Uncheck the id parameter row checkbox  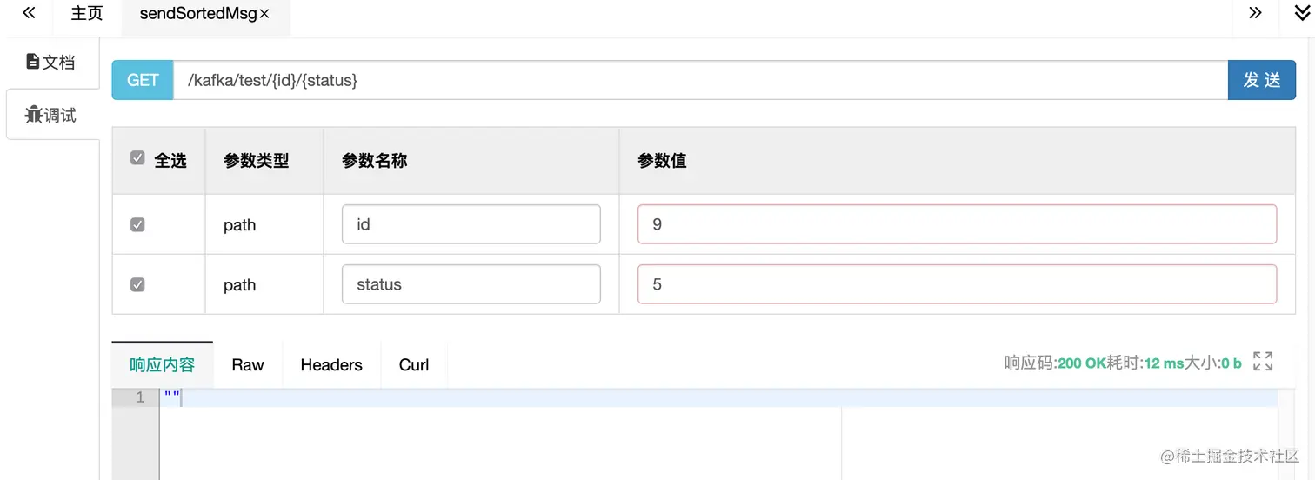pos(137,224)
